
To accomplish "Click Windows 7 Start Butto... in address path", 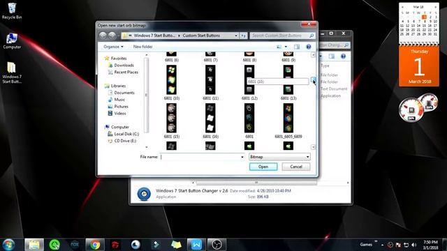I will click(x=154, y=36).
